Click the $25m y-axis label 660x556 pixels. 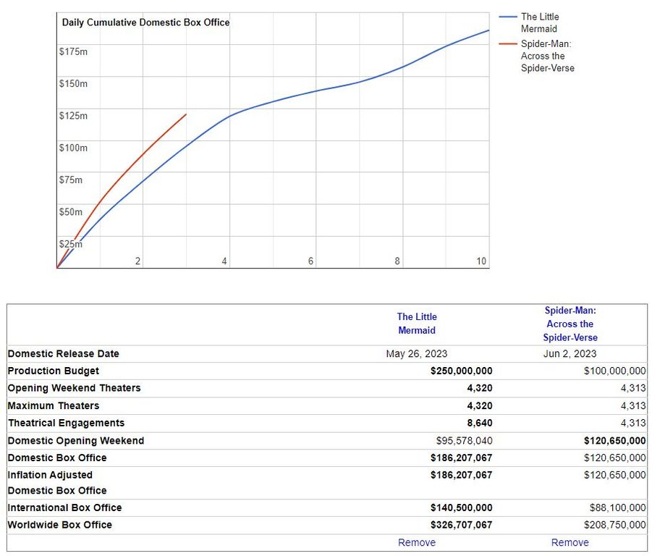click(x=71, y=244)
